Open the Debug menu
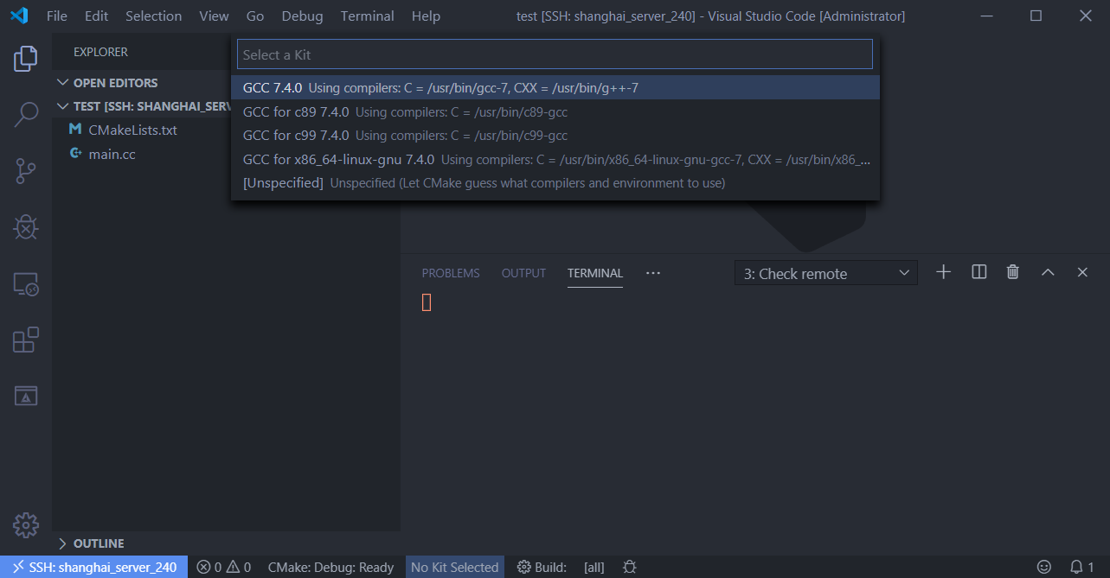 coord(302,16)
